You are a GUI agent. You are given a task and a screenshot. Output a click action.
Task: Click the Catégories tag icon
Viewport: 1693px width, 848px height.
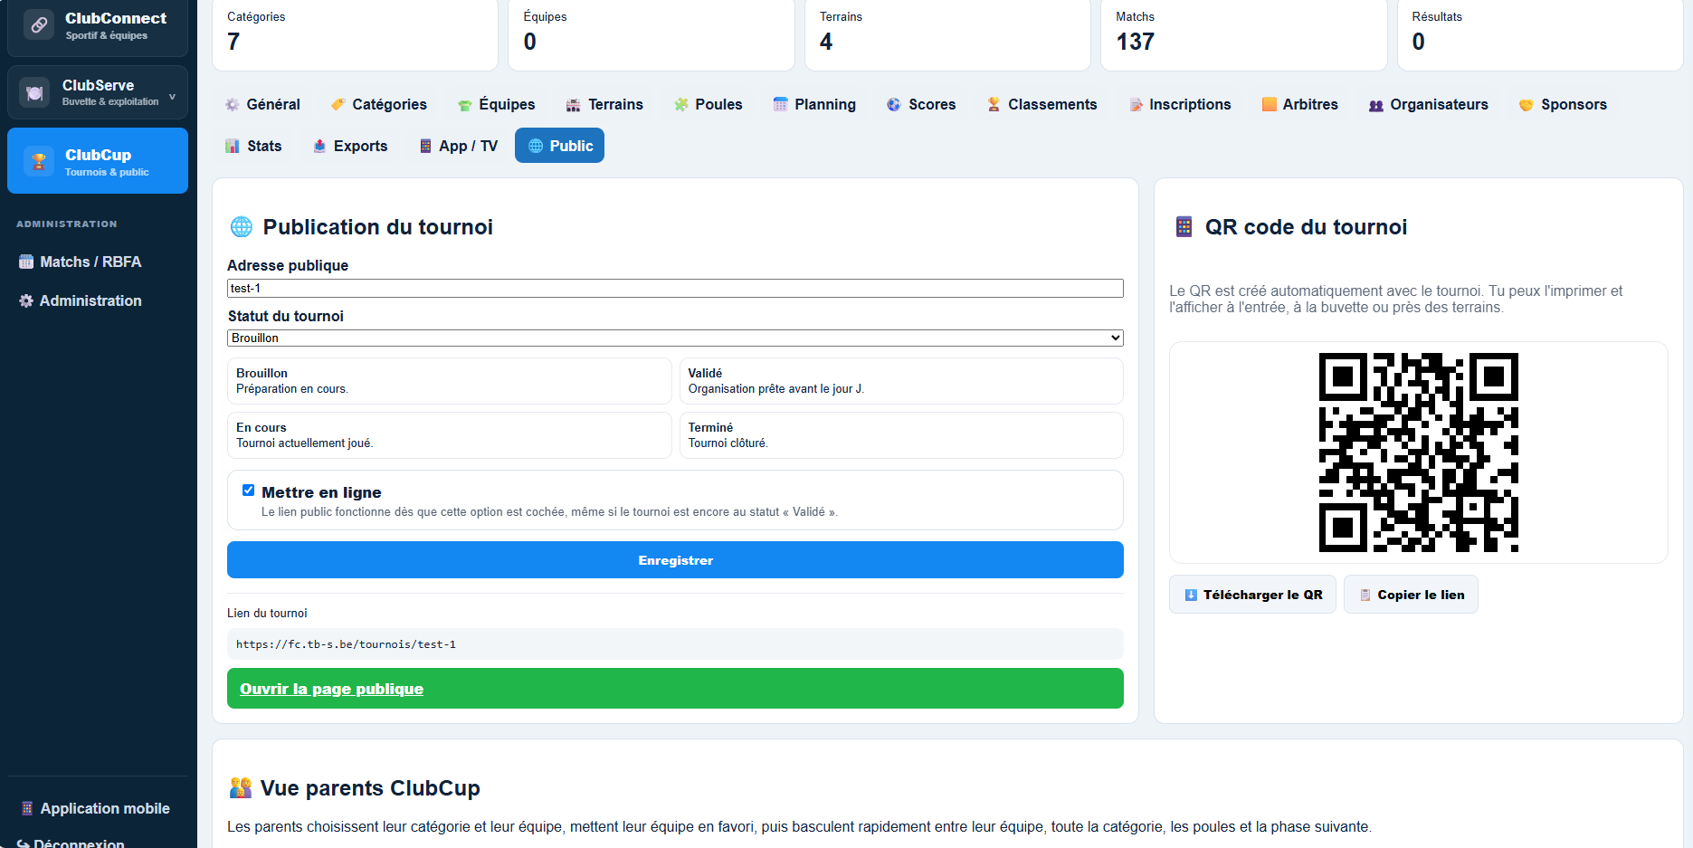(338, 104)
